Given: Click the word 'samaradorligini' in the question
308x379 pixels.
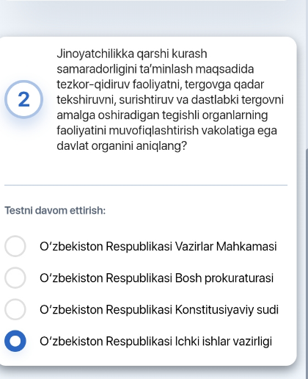Looking at the screenshot, I should tap(97, 69).
